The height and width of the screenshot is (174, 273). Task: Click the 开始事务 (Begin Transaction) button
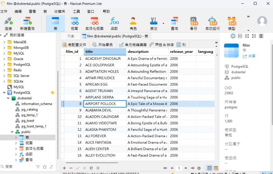click(x=103, y=45)
